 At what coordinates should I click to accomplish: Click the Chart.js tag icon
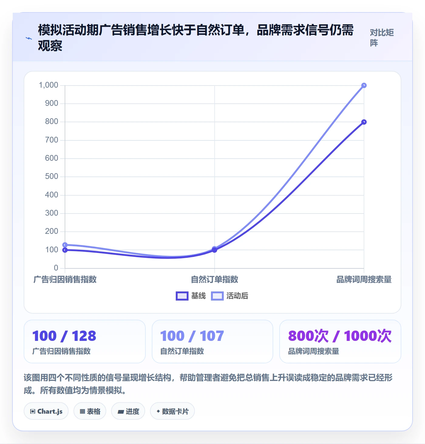click(x=33, y=411)
